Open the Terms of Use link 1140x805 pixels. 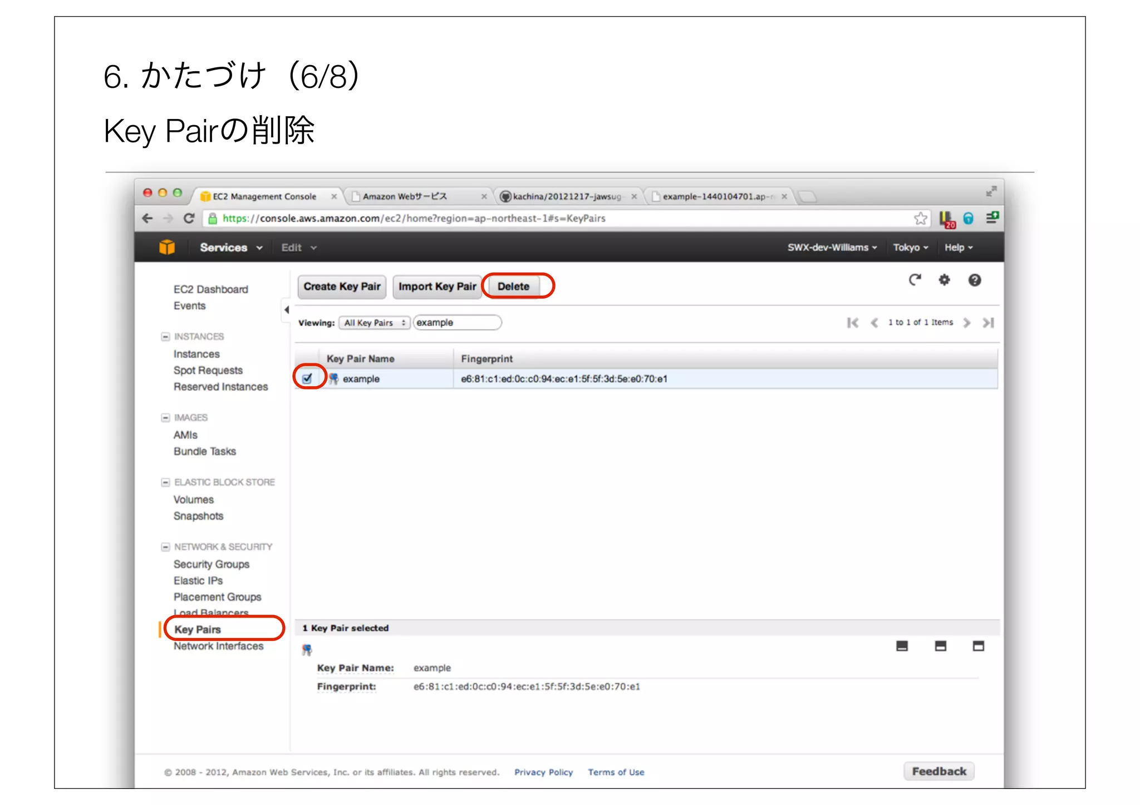tap(616, 772)
